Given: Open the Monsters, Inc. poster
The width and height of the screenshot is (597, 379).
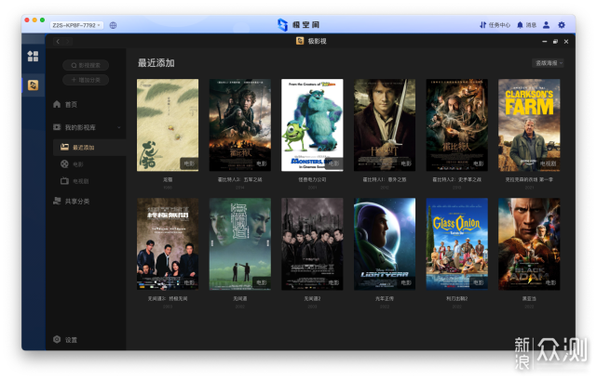Looking at the screenshot, I should pyautogui.click(x=312, y=125).
